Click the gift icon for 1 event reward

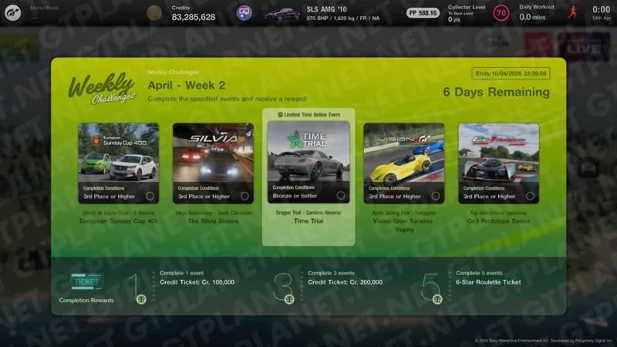[141, 299]
